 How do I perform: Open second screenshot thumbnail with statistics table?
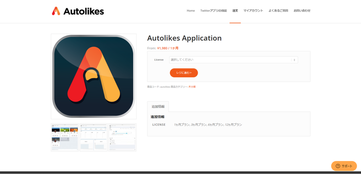click(94, 137)
